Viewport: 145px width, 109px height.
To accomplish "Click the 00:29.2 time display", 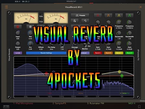I will click(26, 2).
